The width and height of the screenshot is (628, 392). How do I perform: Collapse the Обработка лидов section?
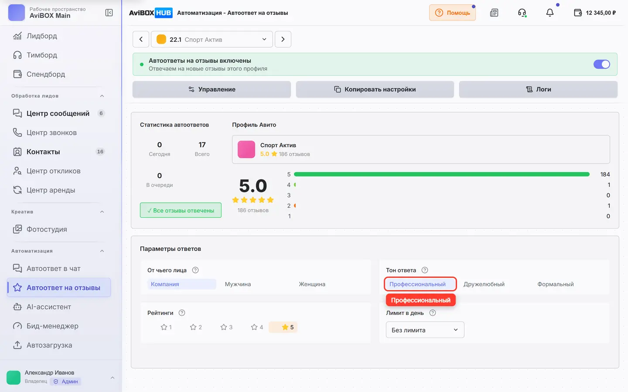(102, 96)
